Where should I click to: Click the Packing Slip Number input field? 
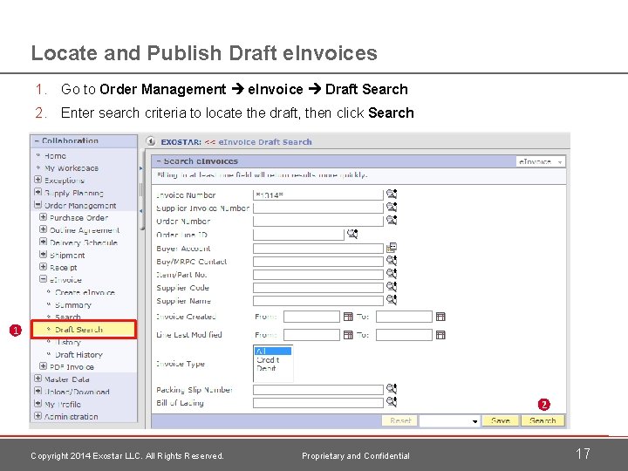(x=318, y=390)
